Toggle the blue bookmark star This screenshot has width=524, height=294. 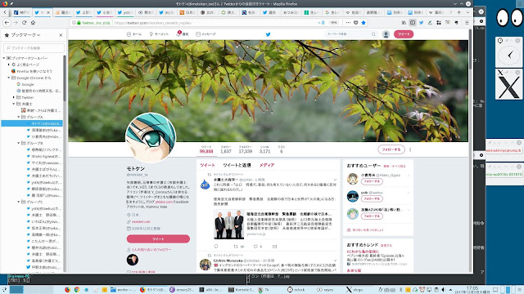tap(364, 23)
